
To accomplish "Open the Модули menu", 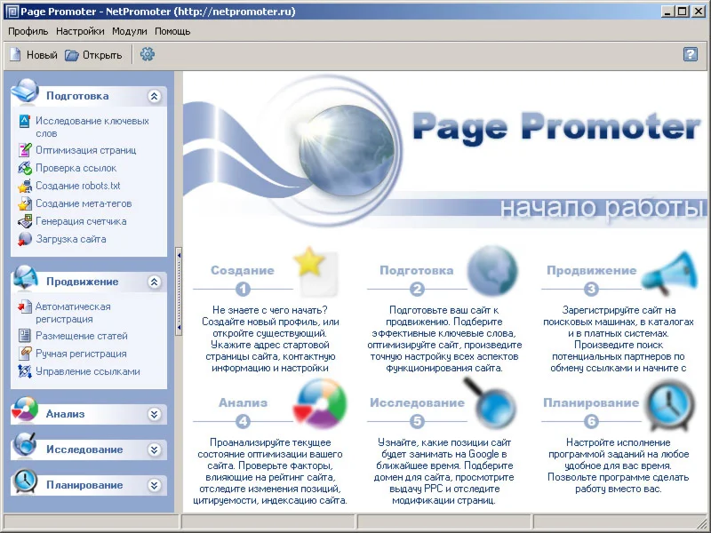I will 130,31.
